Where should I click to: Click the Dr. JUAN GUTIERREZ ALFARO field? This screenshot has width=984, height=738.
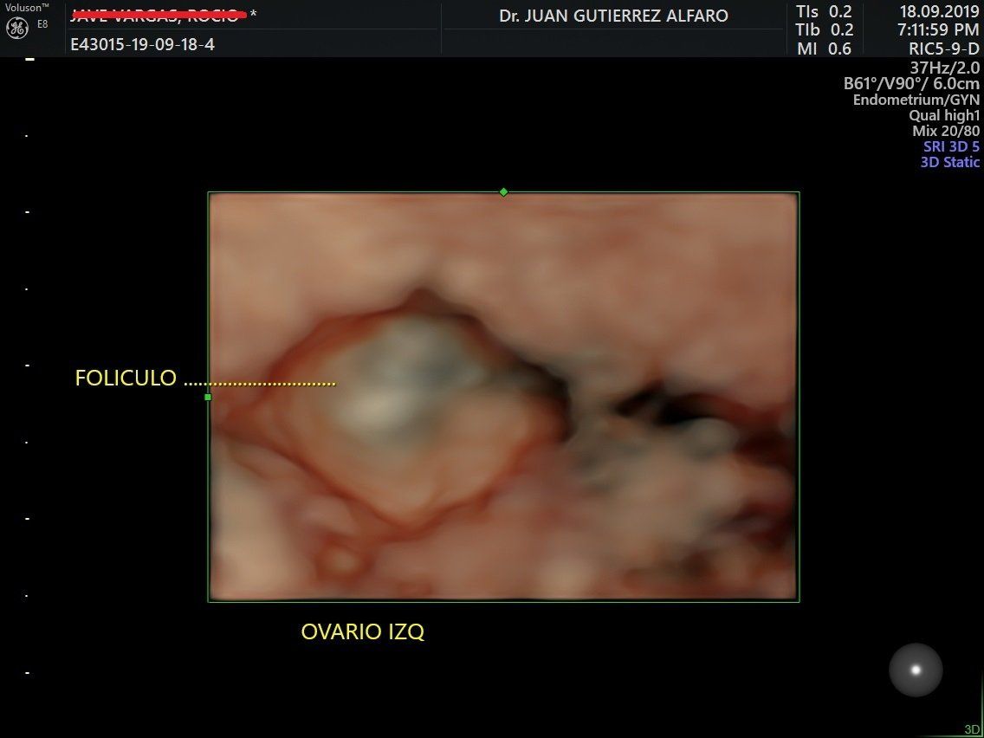613,16
